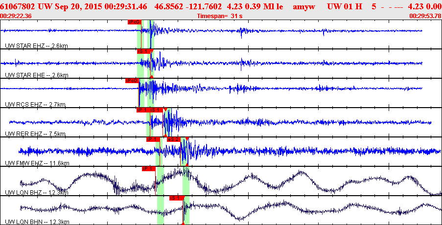Viewport: 442px width, 225px height.
Task: Click the 'Timespan= 31 s' label
Action: coord(220,16)
